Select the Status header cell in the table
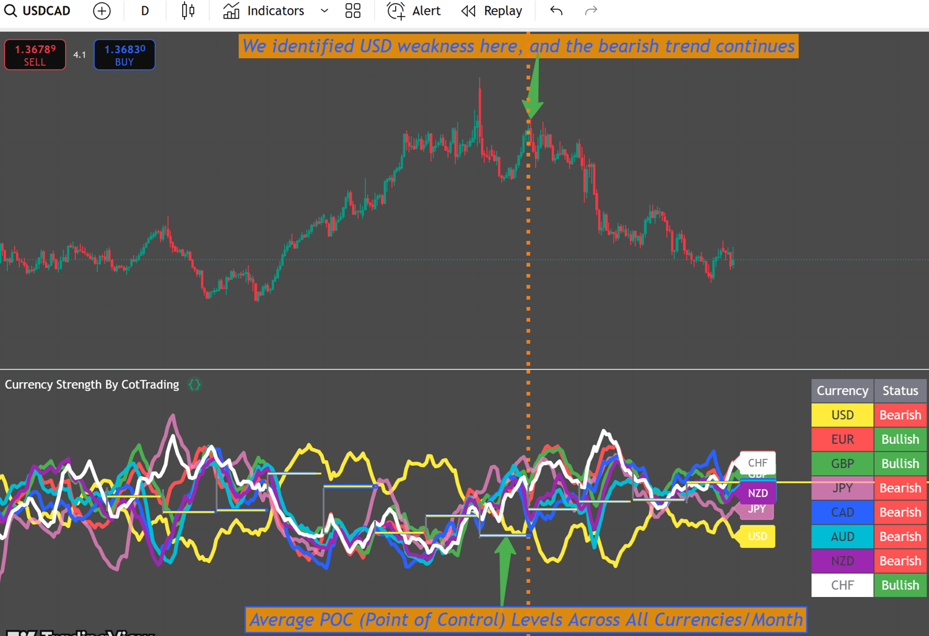Screen dimensions: 929x636 click(x=900, y=391)
